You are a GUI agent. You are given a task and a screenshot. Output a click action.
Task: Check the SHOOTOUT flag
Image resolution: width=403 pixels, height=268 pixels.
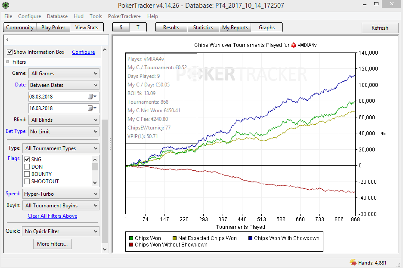pos(27,182)
